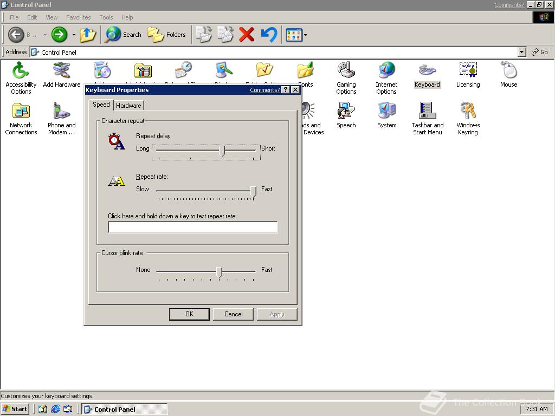The height and width of the screenshot is (416, 555).
Task: Click the first Quick Launch notepad icon
Action: click(43, 409)
